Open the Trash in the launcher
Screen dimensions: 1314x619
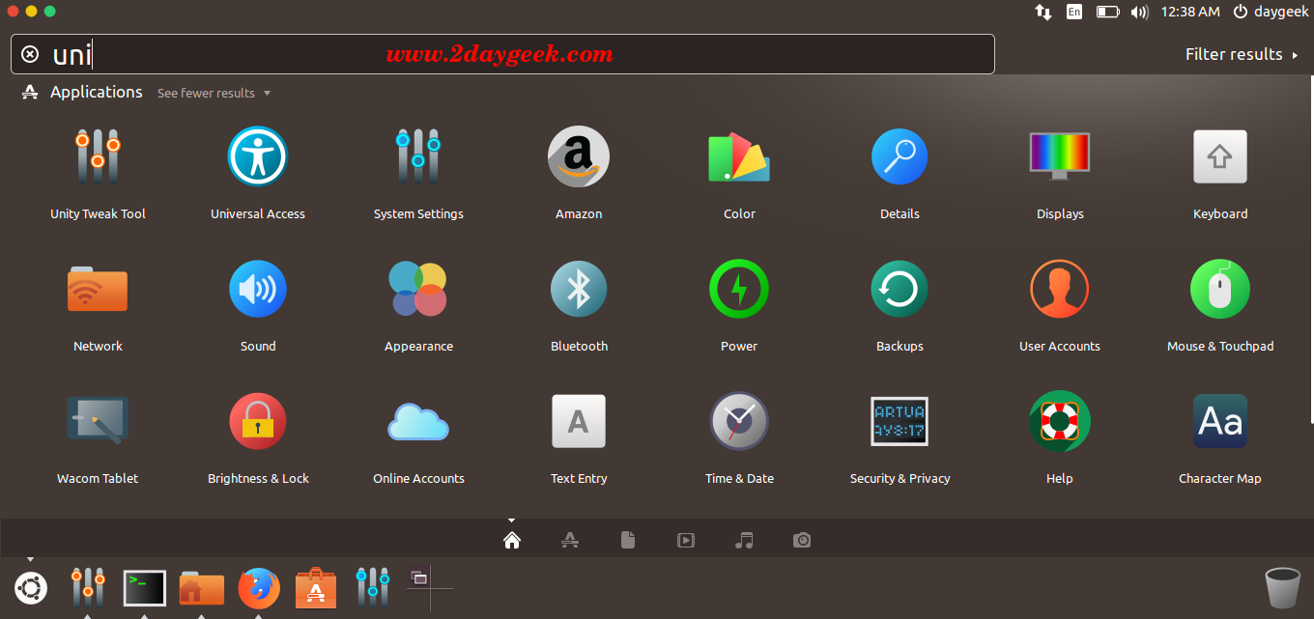click(1282, 588)
